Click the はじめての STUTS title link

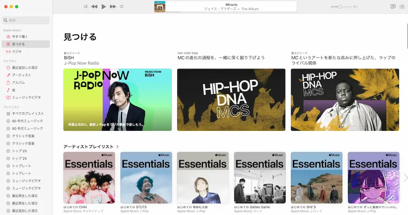(133, 207)
